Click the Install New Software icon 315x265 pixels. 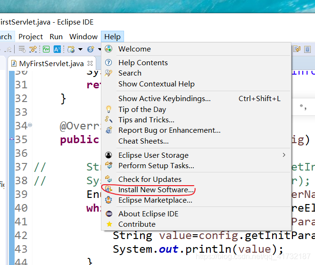(x=108, y=189)
